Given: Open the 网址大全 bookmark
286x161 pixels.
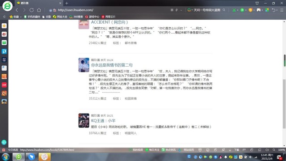Looking at the screenshot, I should (x=60, y=17).
